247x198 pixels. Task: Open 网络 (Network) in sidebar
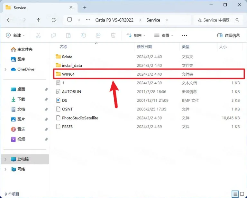coord(18,169)
